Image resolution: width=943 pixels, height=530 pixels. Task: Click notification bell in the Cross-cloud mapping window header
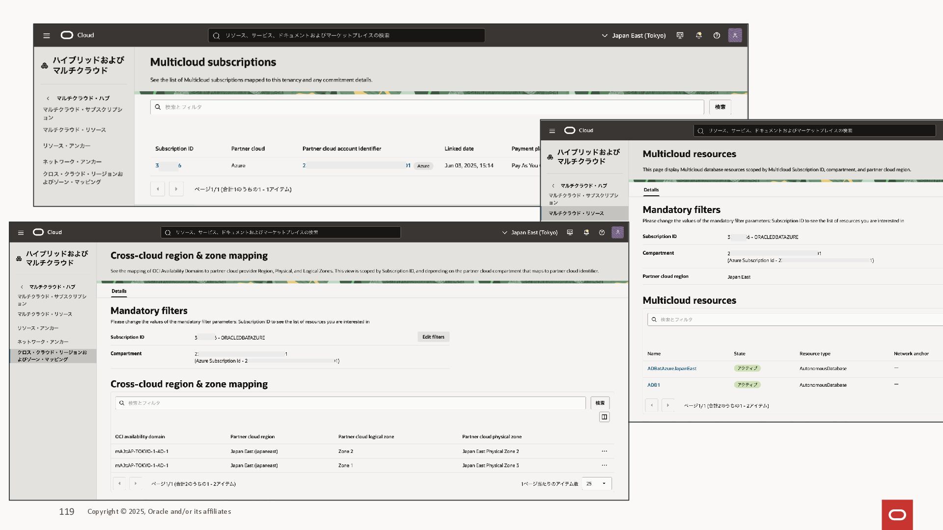point(586,233)
